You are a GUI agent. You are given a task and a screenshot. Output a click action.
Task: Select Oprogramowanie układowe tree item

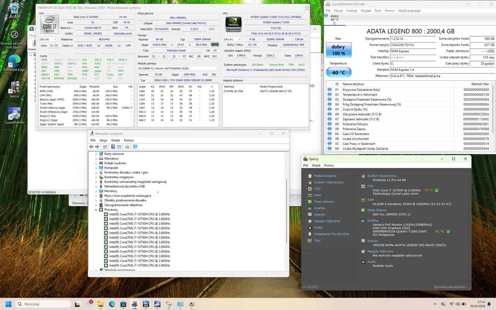click(124, 205)
